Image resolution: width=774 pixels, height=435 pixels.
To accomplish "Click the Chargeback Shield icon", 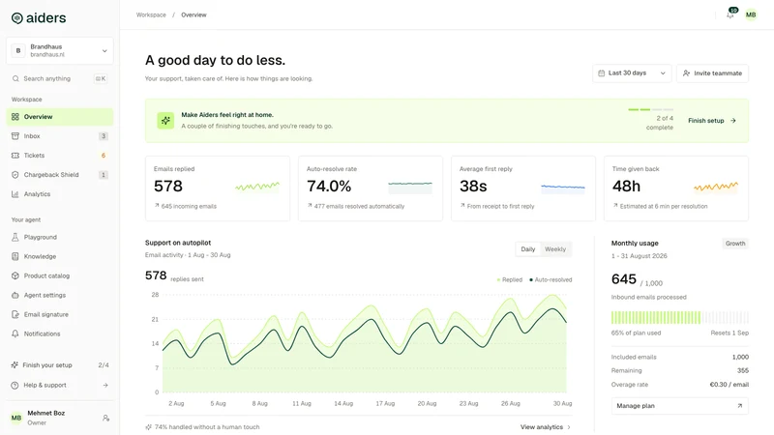I will click(x=15, y=175).
